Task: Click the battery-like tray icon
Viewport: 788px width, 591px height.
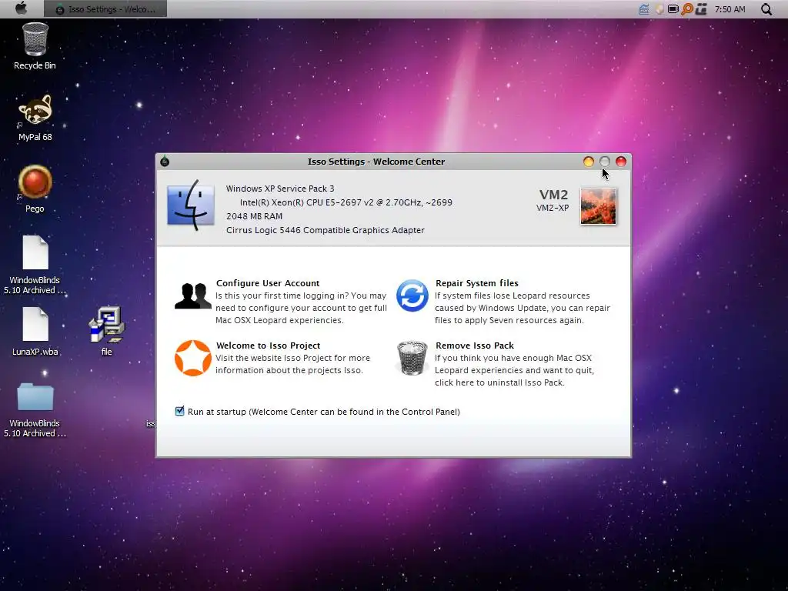Action: (x=673, y=9)
